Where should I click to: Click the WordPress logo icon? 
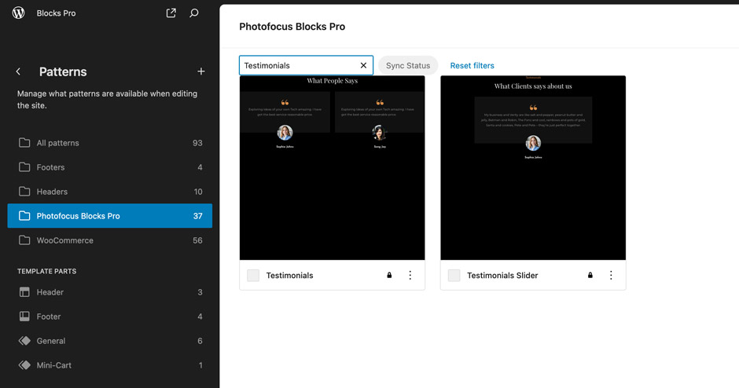click(19, 13)
